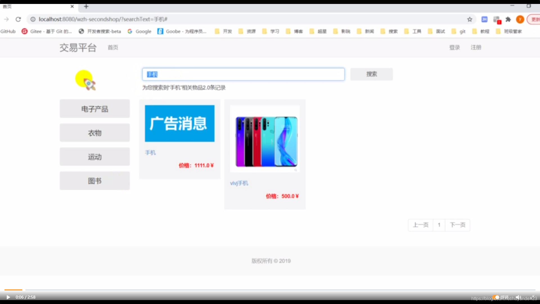The height and width of the screenshot is (304, 540).
Task: Go to 下一页 next page
Action: pos(458,225)
